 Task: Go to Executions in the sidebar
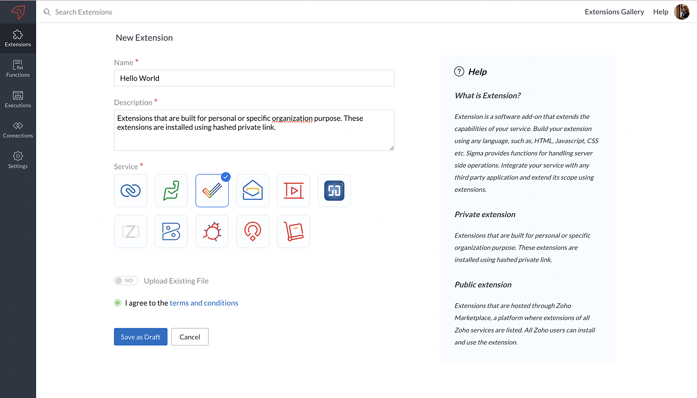(x=18, y=99)
